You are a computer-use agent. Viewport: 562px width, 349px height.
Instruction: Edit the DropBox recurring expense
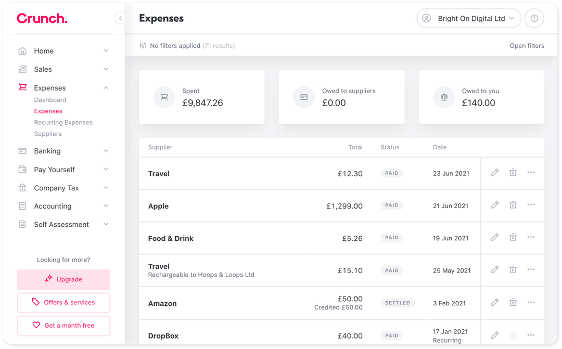(494, 335)
